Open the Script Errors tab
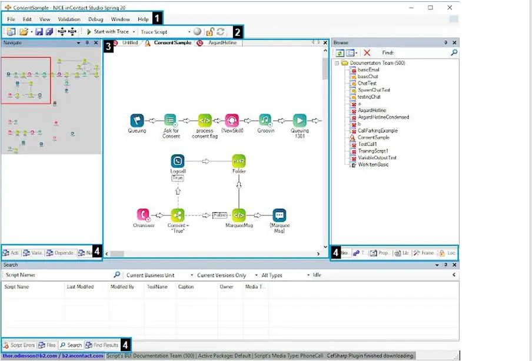 [19, 345]
